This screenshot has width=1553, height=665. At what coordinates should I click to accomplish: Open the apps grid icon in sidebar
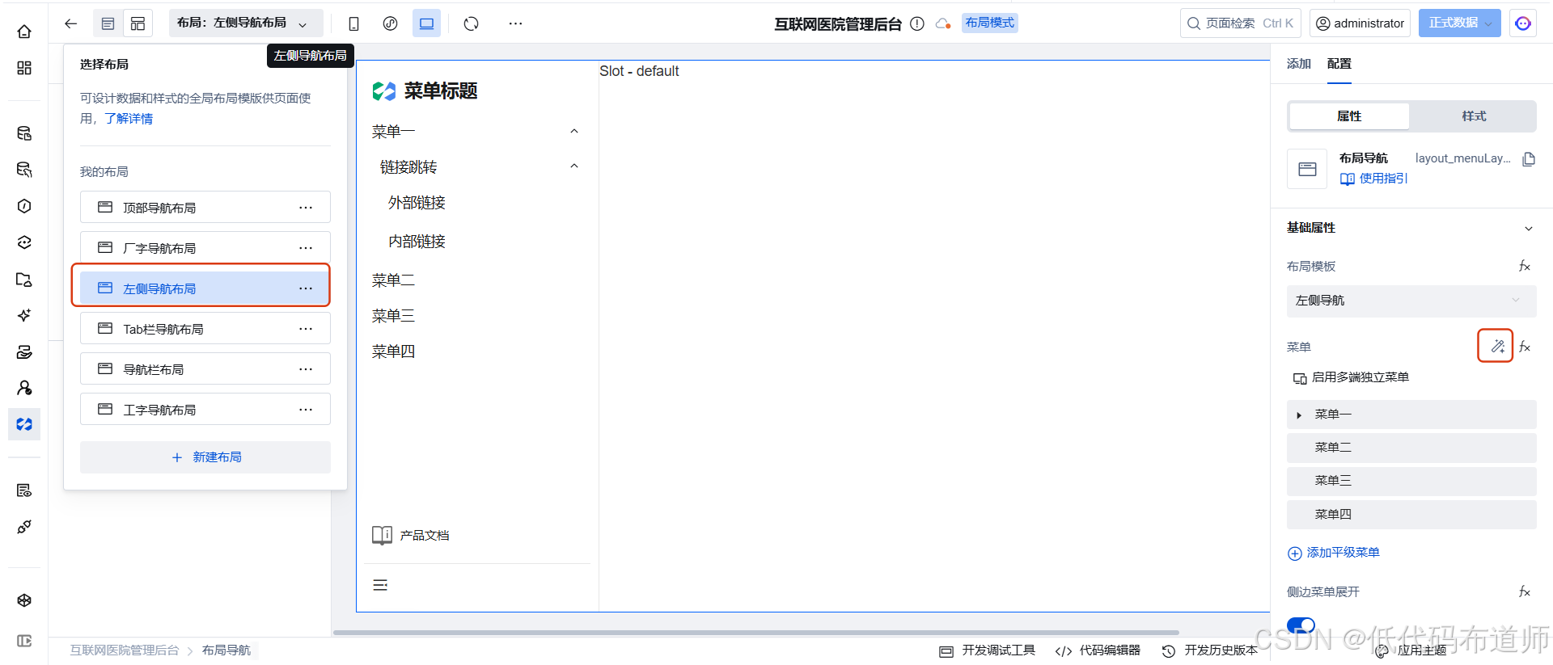coord(24,68)
